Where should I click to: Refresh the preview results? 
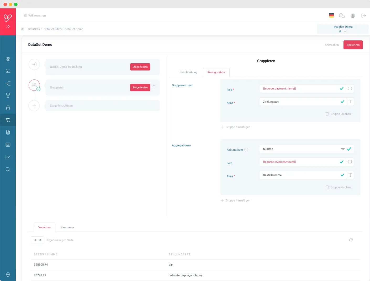tap(351, 240)
